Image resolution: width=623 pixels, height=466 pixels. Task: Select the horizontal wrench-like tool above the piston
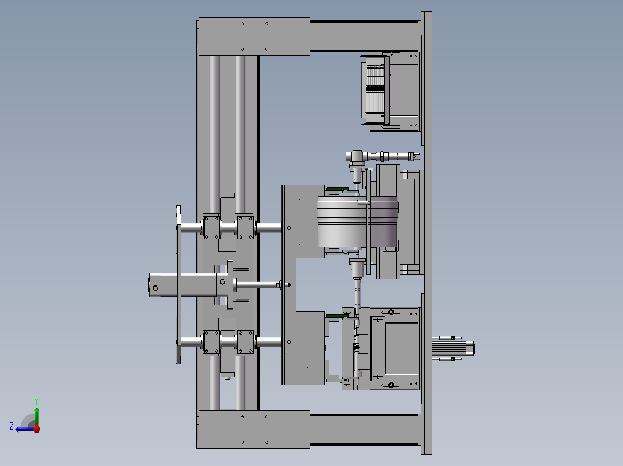382,156
